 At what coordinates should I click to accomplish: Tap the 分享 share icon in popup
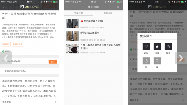[168, 46]
